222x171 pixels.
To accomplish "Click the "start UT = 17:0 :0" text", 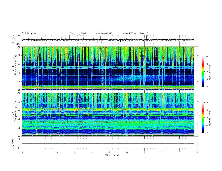I will coord(135,34).
